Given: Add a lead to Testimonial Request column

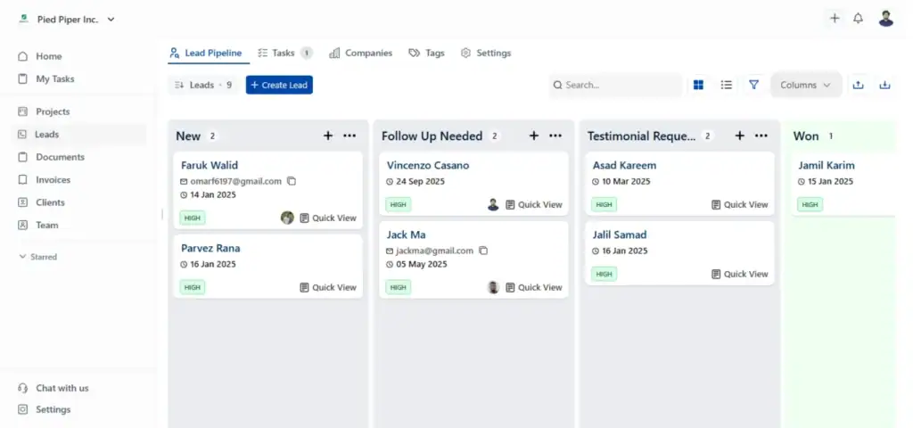Looking at the screenshot, I should point(739,136).
